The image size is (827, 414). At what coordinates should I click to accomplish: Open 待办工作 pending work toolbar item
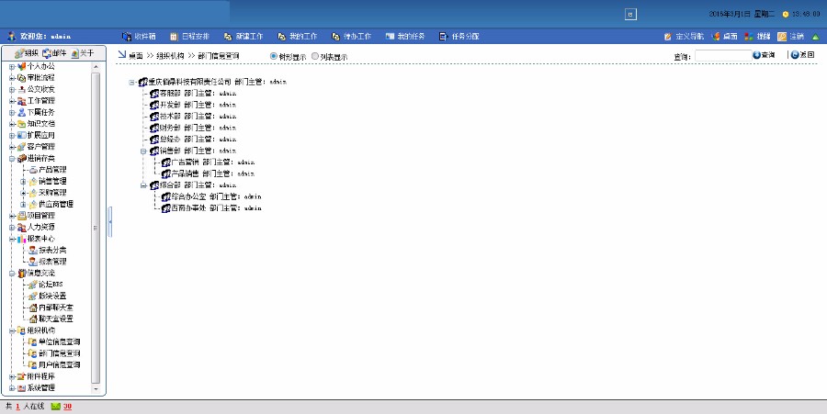351,37
